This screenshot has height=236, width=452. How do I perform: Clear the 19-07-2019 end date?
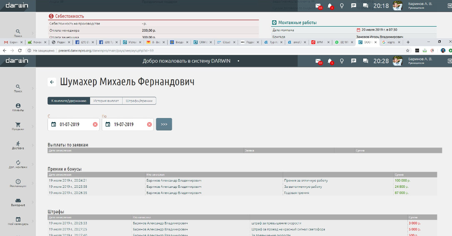pyautogui.click(x=149, y=125)
